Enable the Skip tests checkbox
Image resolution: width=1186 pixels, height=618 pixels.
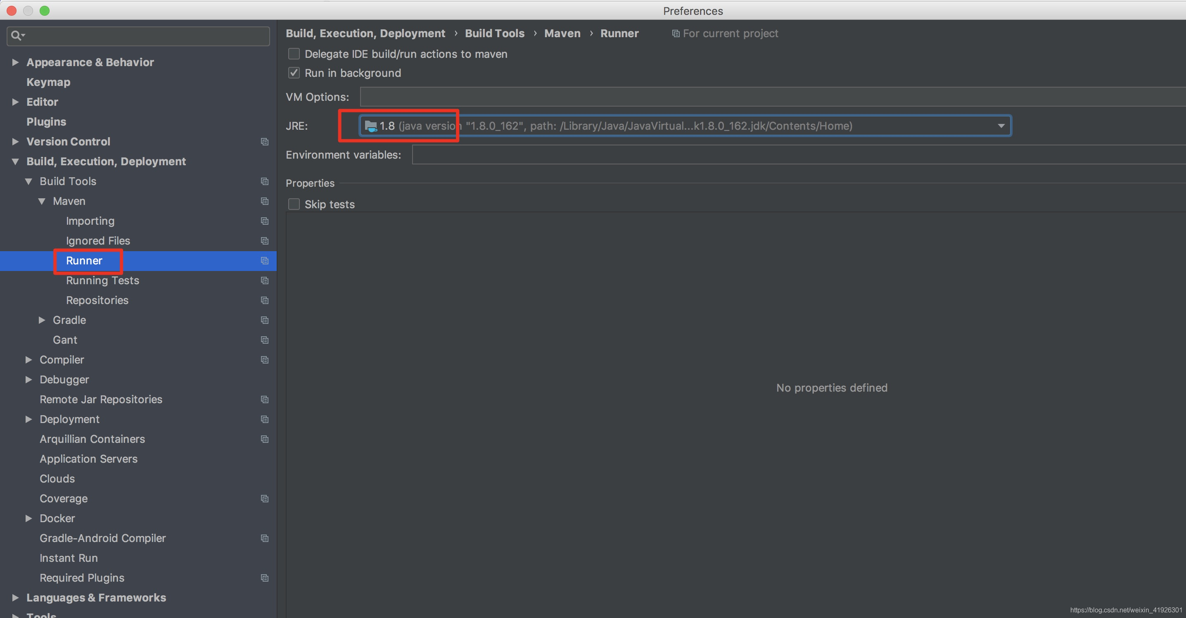[x=294, y=204]
